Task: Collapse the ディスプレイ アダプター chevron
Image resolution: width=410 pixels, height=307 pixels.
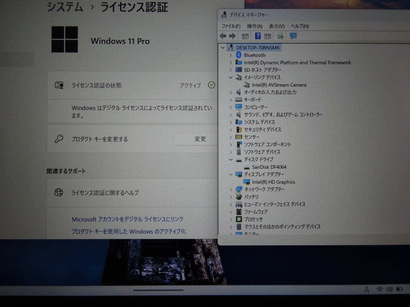Action: (x=231, y=174)
